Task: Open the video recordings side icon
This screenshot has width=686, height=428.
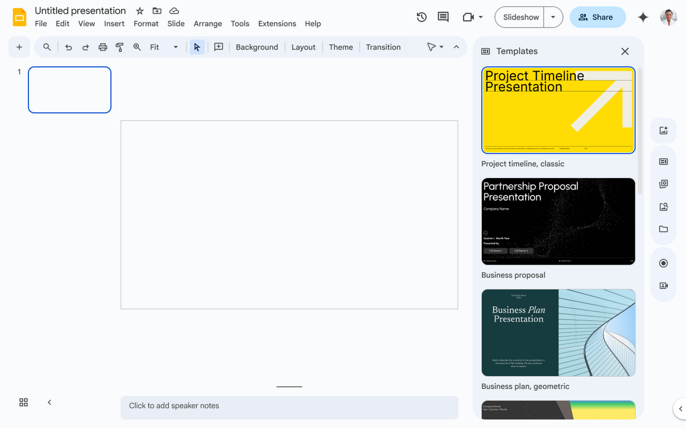Action: [x=663, y=286]
